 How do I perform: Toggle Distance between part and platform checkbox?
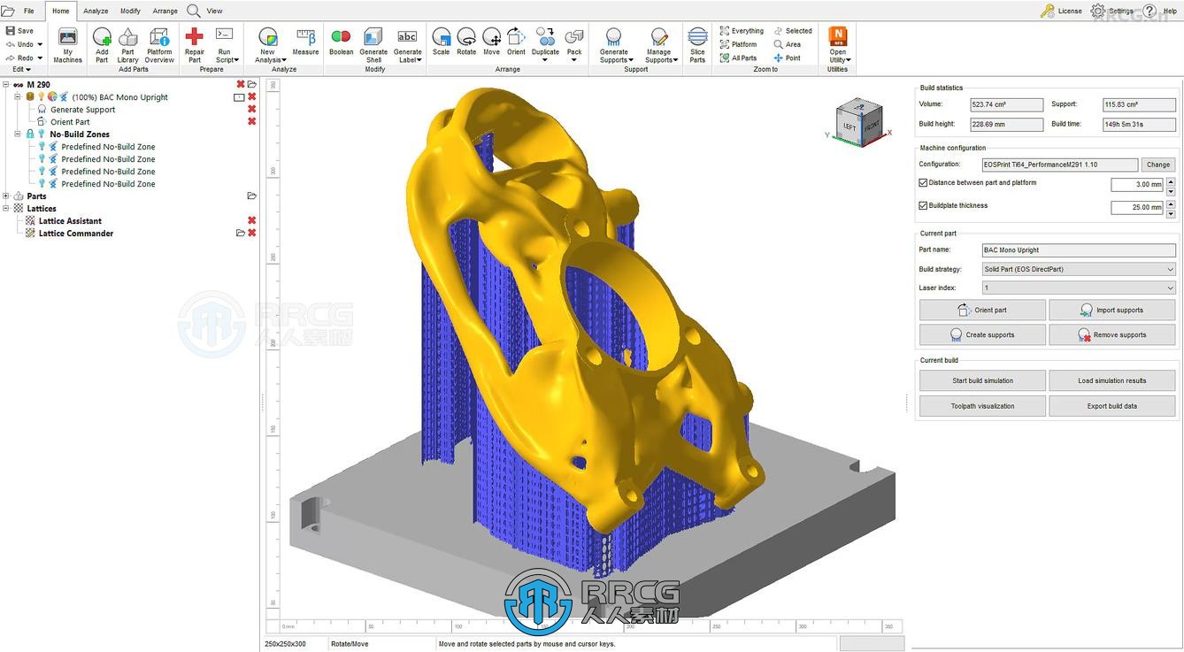tap(923, 183)
